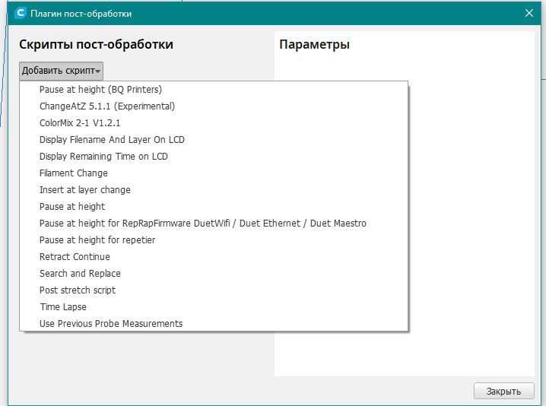
Task: Choose the Filament Change script
Action: (x=214, y=173)
